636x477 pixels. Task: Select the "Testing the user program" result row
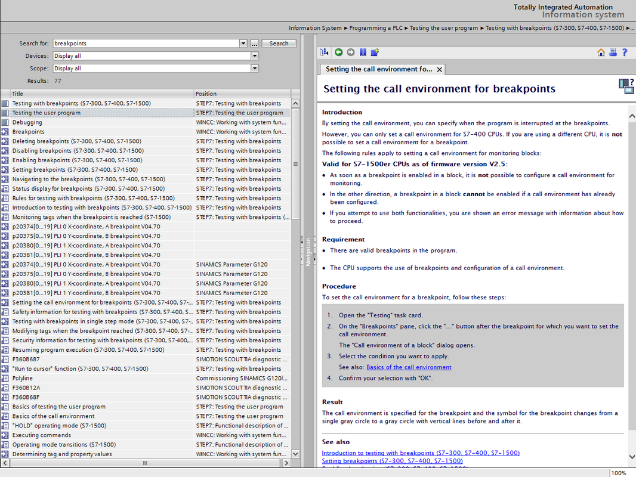pos(146,113)
